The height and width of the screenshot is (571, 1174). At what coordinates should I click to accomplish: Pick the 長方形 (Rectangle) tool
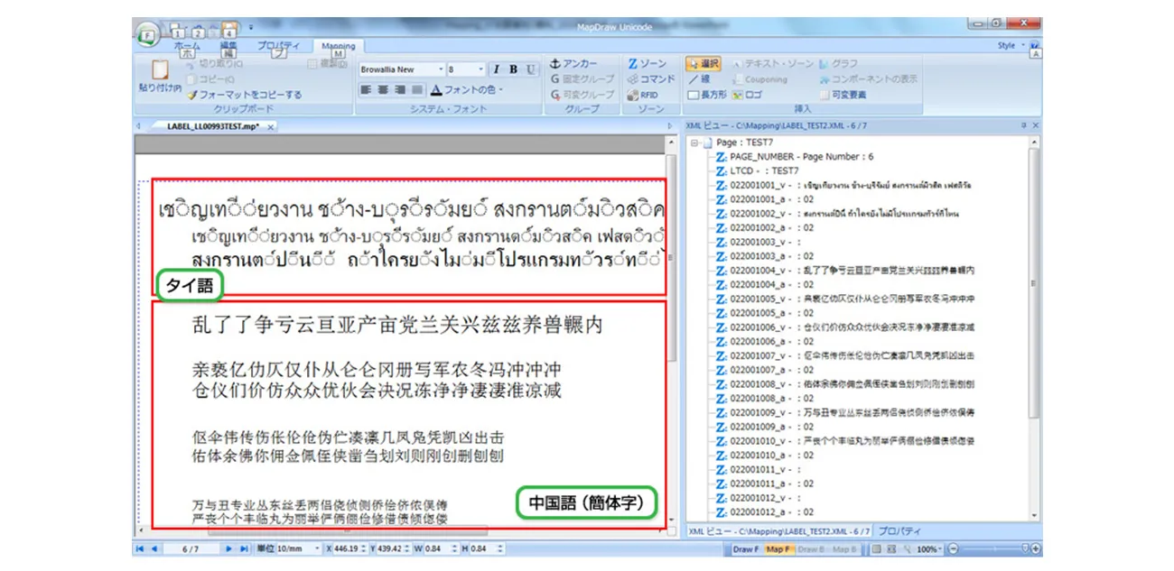[706, 94]
